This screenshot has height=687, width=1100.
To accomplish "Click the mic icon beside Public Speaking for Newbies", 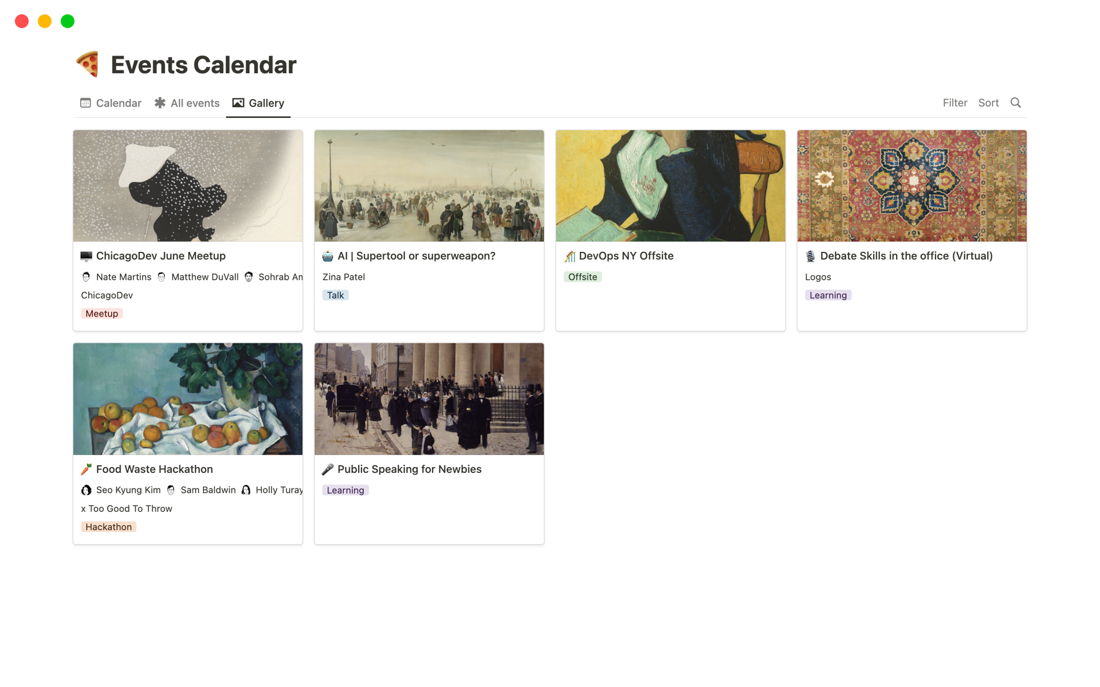I will click(328, 469).
